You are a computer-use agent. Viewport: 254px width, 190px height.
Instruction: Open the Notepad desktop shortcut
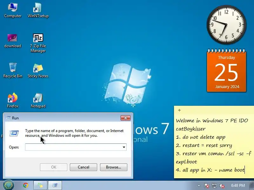(38, 100)
